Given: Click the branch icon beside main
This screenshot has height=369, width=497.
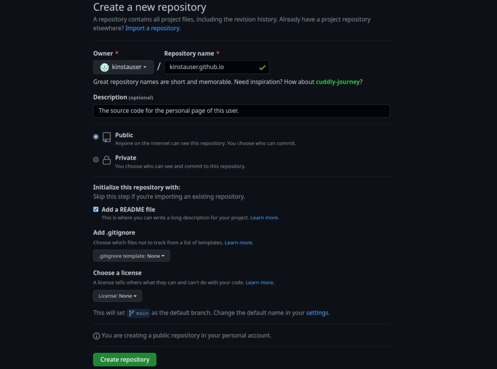Looking at the screenshot, I should click(132, 313).
